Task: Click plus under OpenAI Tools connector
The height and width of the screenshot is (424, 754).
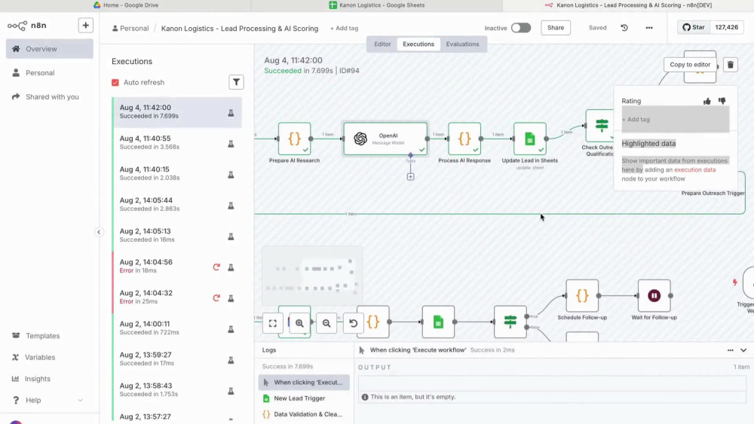Action: [x=410, y=177]
